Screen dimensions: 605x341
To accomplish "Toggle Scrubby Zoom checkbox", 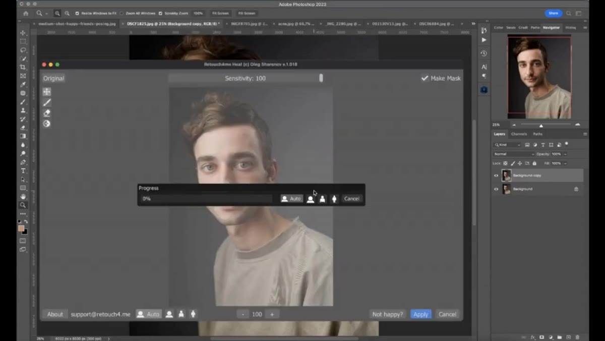I will 160,13.
